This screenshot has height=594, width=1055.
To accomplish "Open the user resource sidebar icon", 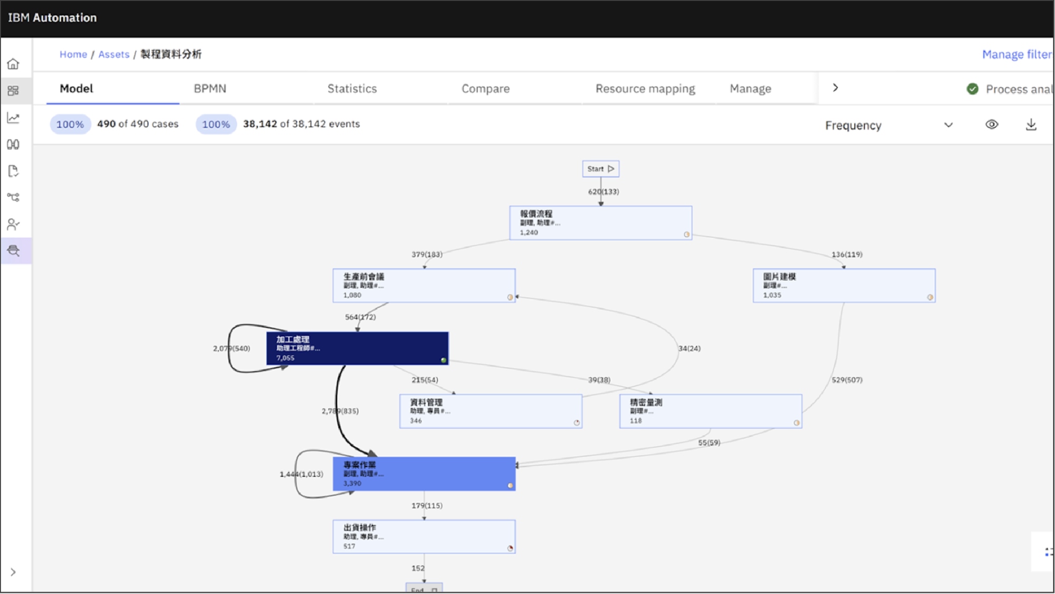I will point(13,225).
